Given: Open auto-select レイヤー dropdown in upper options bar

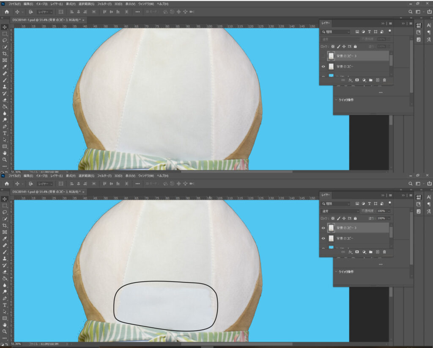Looking at the screenshot, I should coord(45,12).
